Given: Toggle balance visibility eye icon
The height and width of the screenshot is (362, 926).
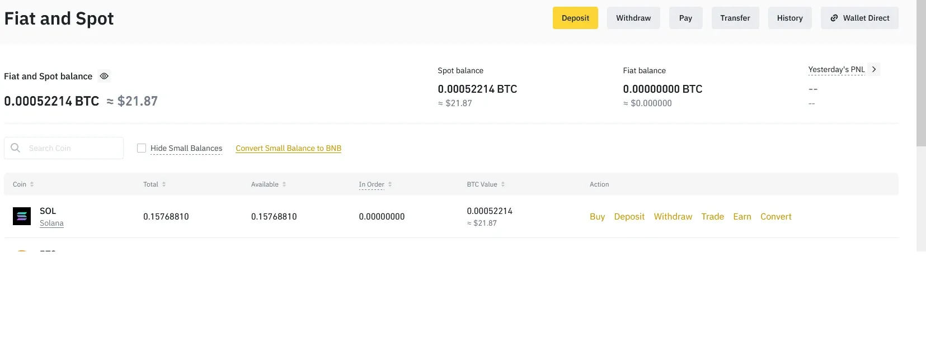Looking at the screenshot, I should point(104,76).
